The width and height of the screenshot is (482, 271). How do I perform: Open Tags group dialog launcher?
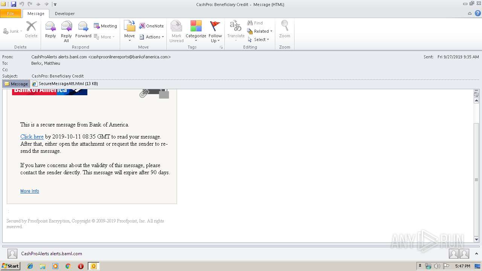pyautogui.click(x=221, y=47)
